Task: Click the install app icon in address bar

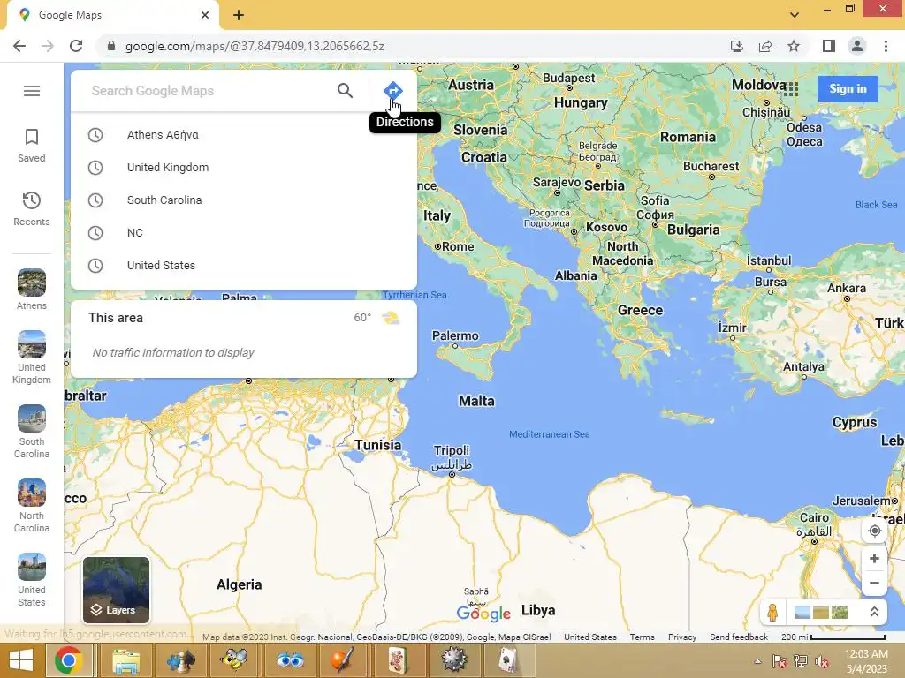Action: 737,46
